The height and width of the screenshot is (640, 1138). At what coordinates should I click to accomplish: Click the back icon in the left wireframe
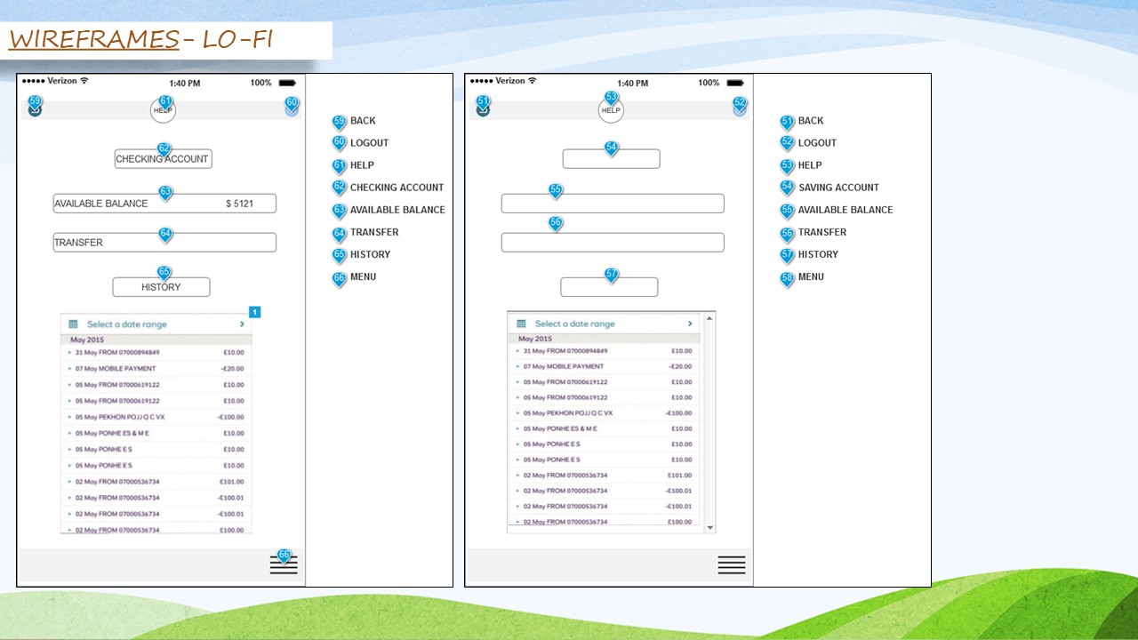(35, 110)
